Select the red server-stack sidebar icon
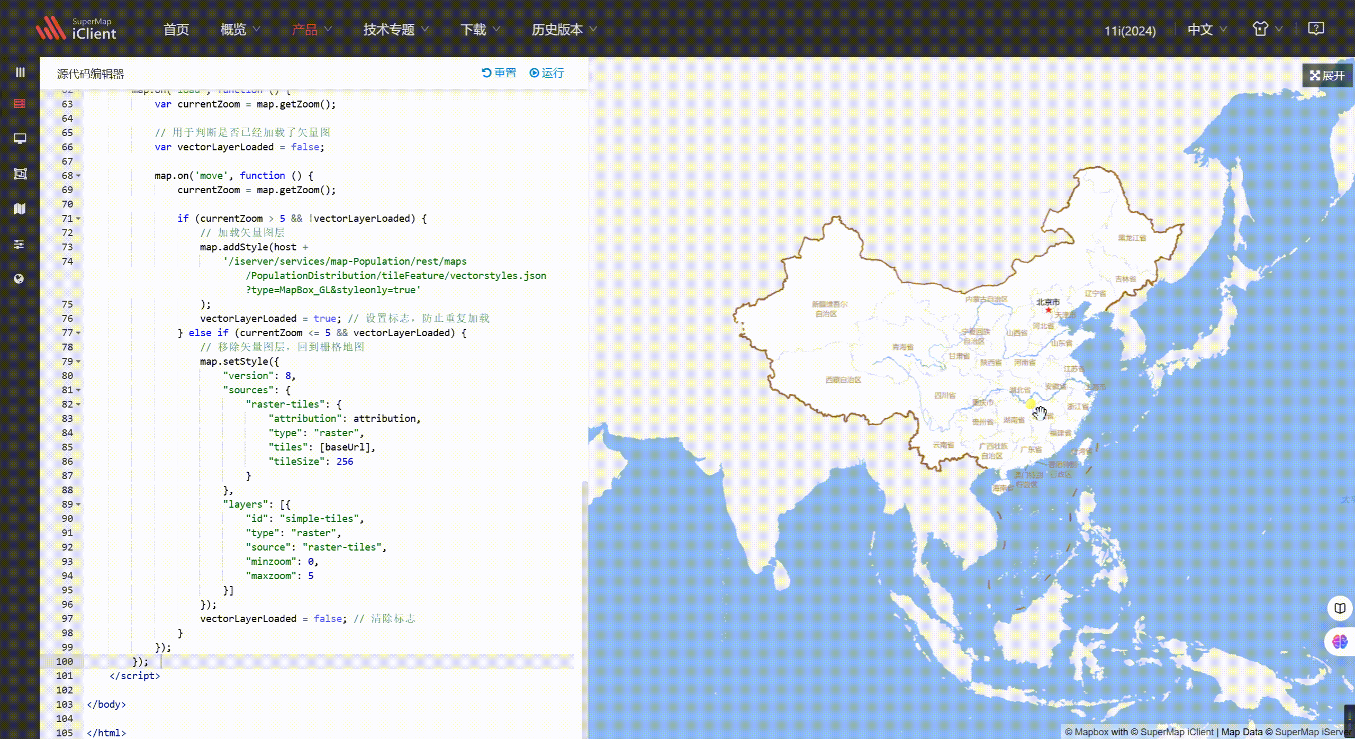The width and height of the screenshot is (1355, 739). click(20, 104)
